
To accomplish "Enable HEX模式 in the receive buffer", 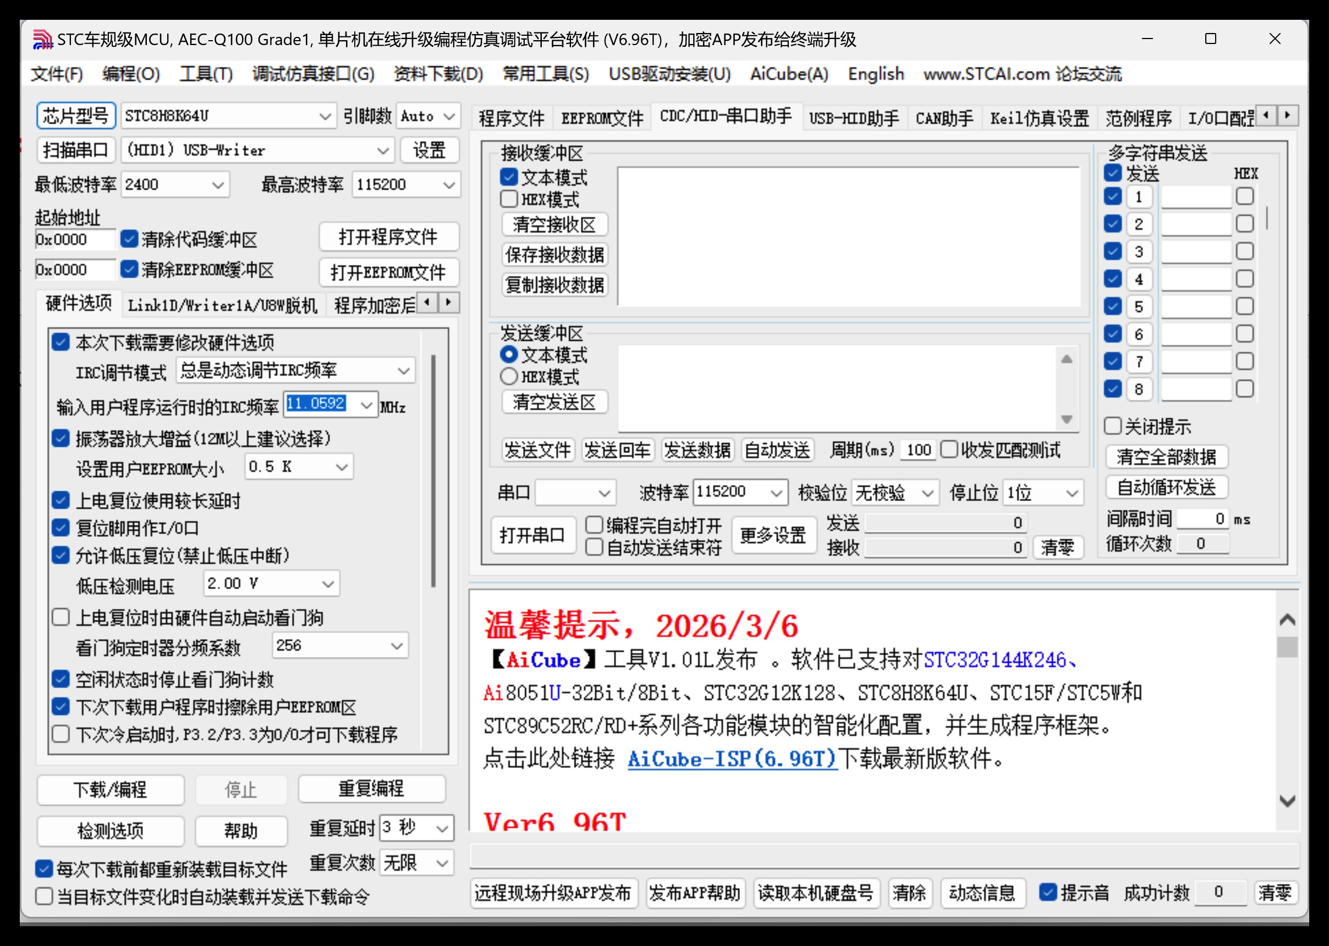I will pos(509,199).
